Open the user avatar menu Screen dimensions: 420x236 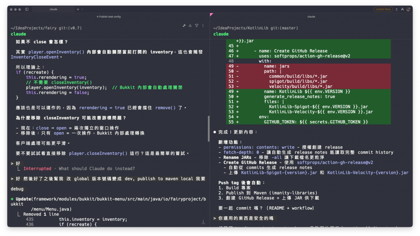pyautogui.click(x=408, y=9)
